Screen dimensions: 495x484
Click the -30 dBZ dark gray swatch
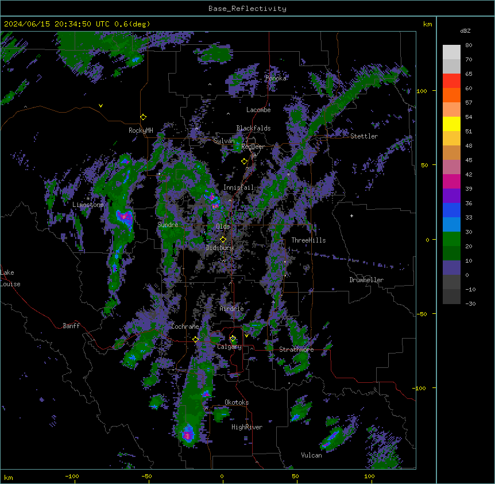click(x=451, y=297)
